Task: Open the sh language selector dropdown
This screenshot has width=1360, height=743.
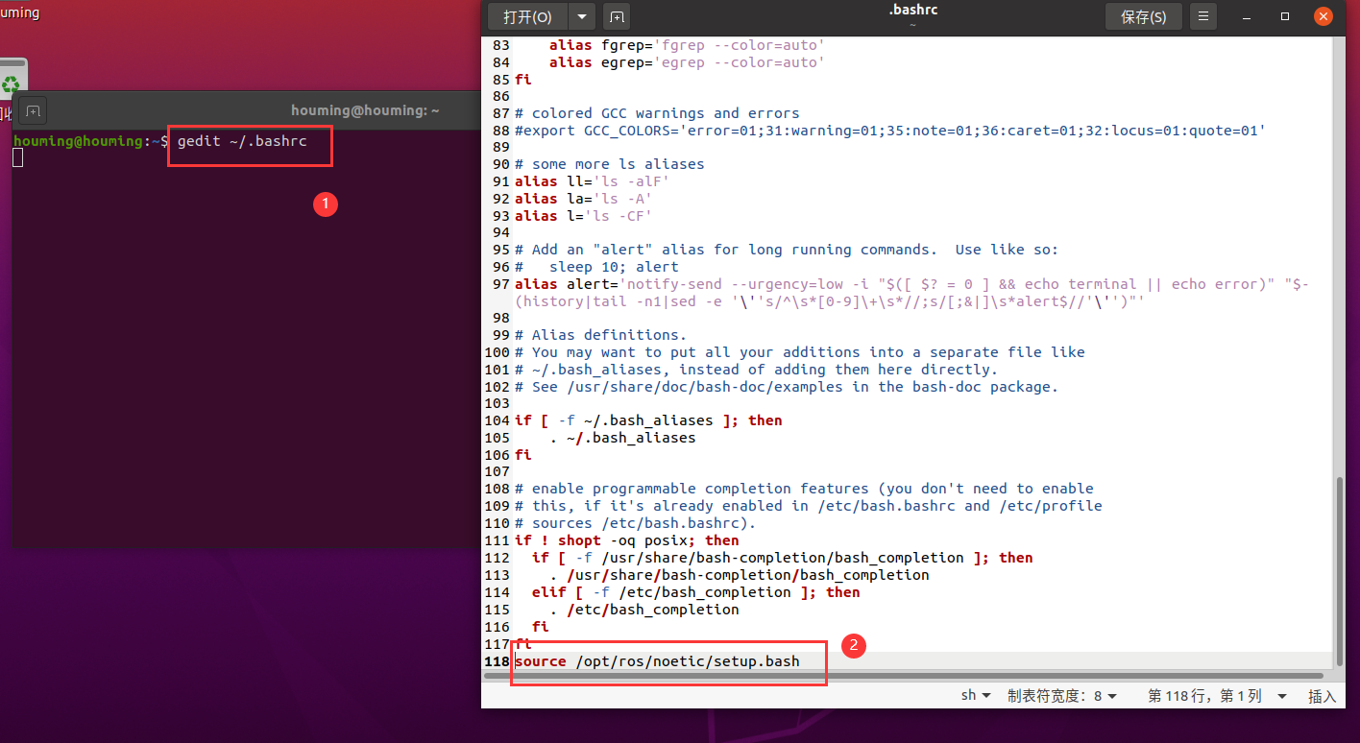Action: [977, 695]
